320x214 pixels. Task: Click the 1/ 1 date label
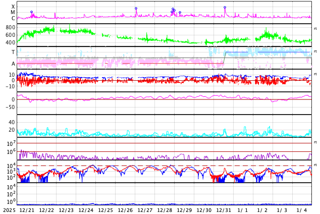tap(243, 210)
